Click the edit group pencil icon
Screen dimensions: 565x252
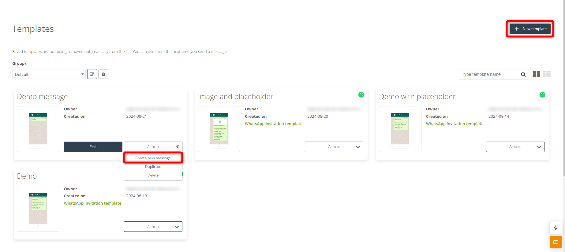point(92,74)
